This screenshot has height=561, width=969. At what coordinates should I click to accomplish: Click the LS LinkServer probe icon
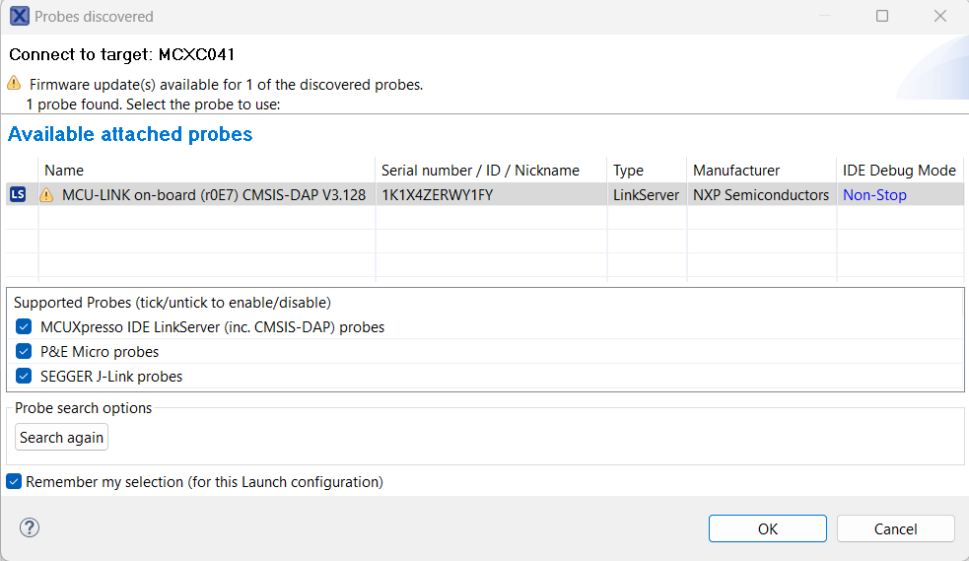click(x=18, y=195)
